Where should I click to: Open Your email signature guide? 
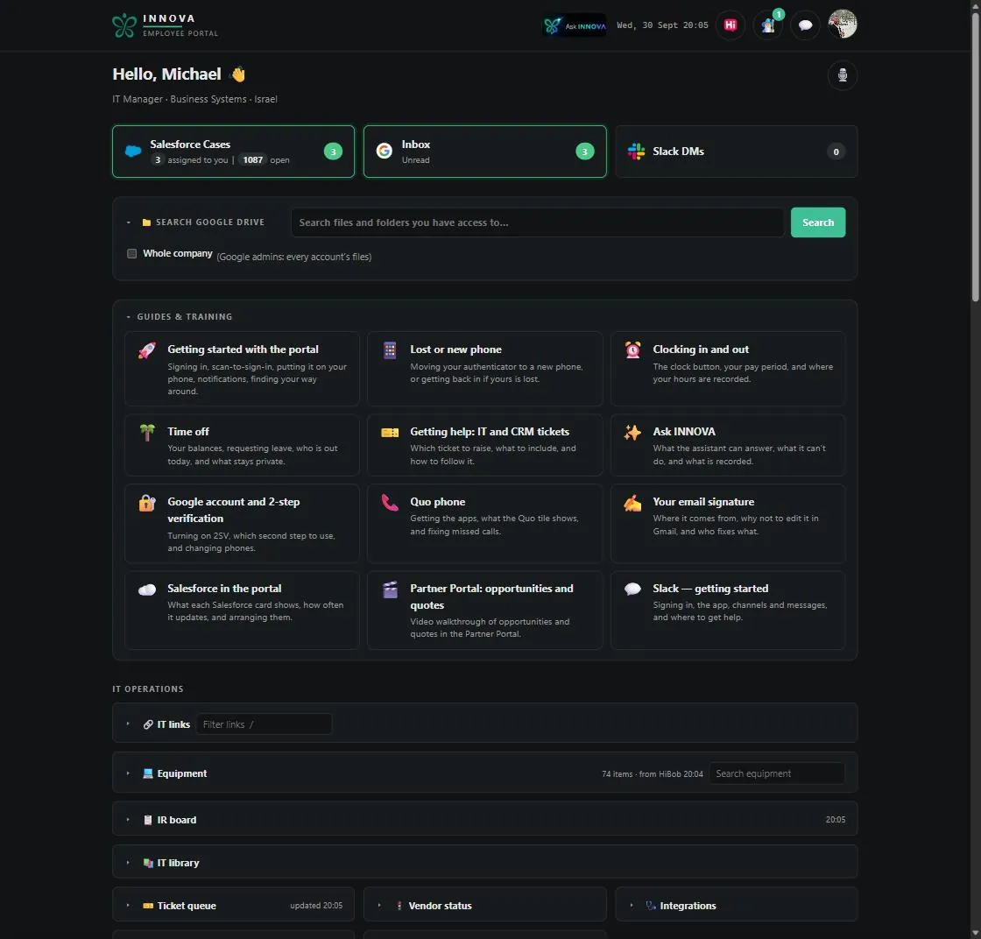[x=728, y=523]
